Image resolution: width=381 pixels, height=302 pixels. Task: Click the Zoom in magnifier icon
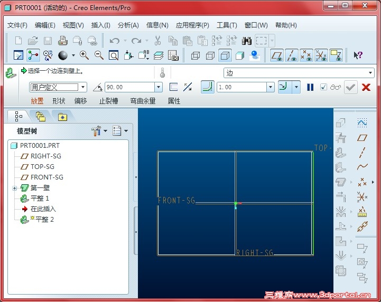click(84, 55)
